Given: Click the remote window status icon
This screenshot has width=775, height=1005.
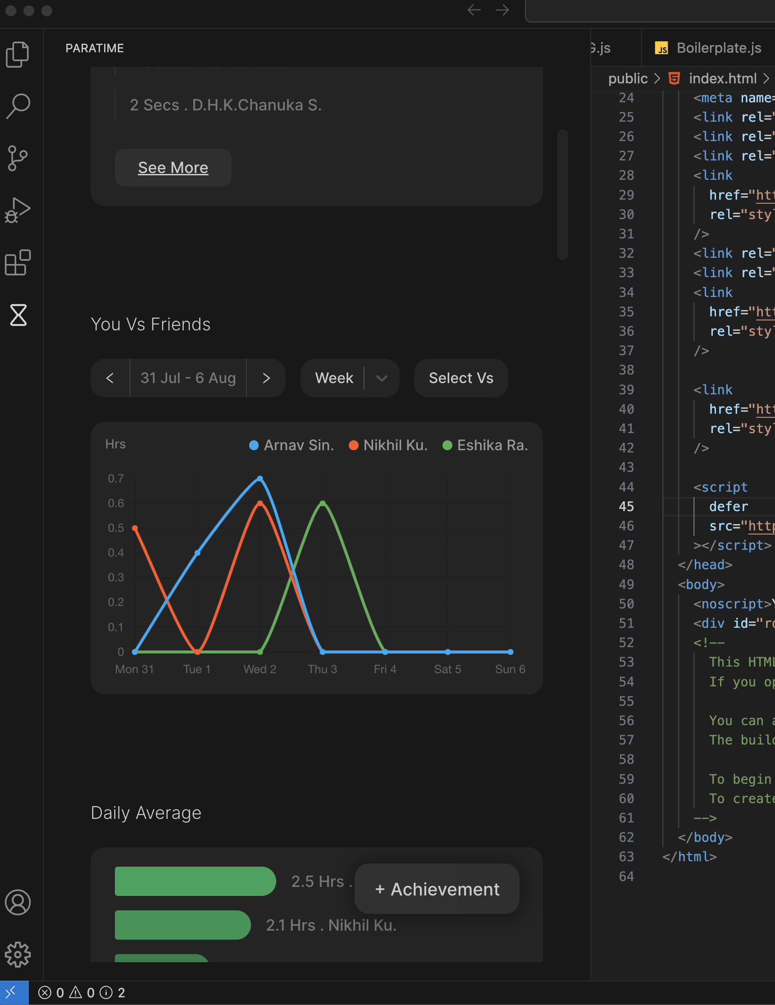Looking at the screenshot, I should (x=14, y=992).
